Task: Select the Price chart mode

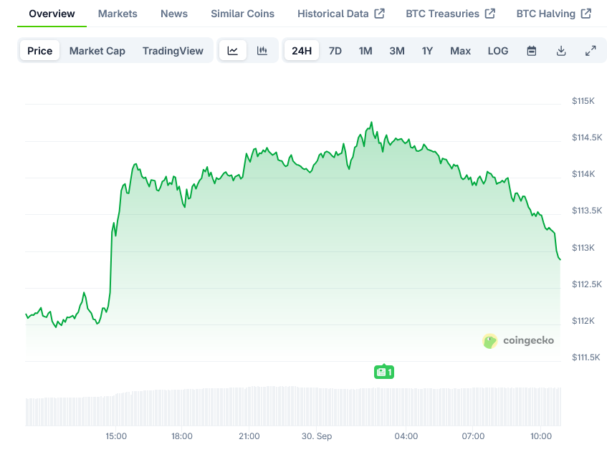Action: pyautogui.click(x=40, y=51)
